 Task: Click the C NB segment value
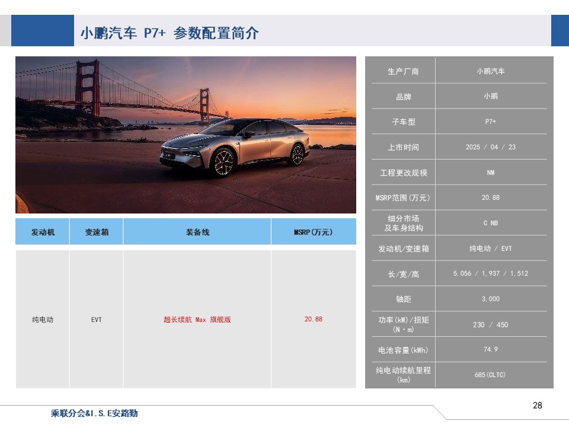tap(491, 223)
